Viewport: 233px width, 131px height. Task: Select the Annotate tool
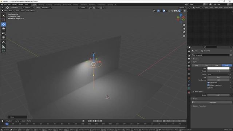tap(3, 42)
